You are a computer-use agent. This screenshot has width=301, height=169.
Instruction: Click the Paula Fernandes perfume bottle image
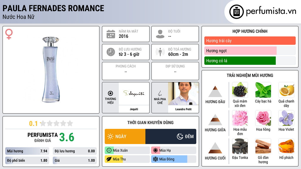tap(51, 70)
